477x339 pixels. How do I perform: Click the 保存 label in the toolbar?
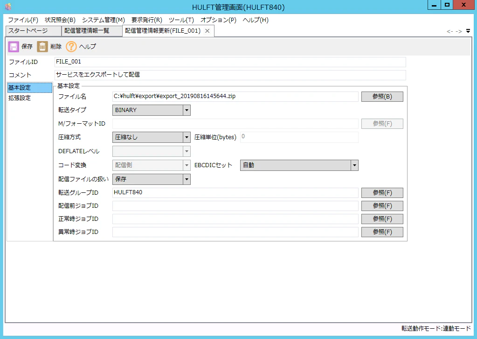pyautogui.click(x=27, y=47)
